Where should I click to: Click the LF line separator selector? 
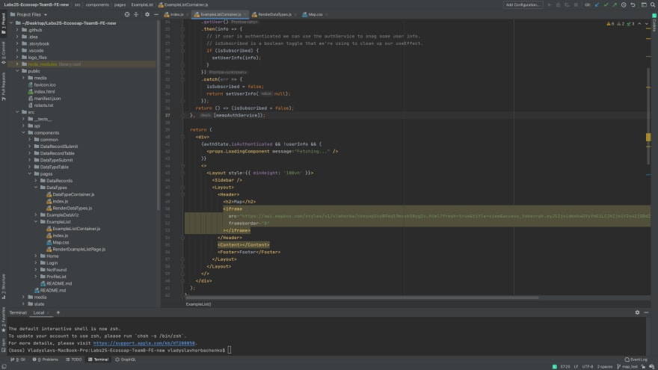[x=576, y=367]
